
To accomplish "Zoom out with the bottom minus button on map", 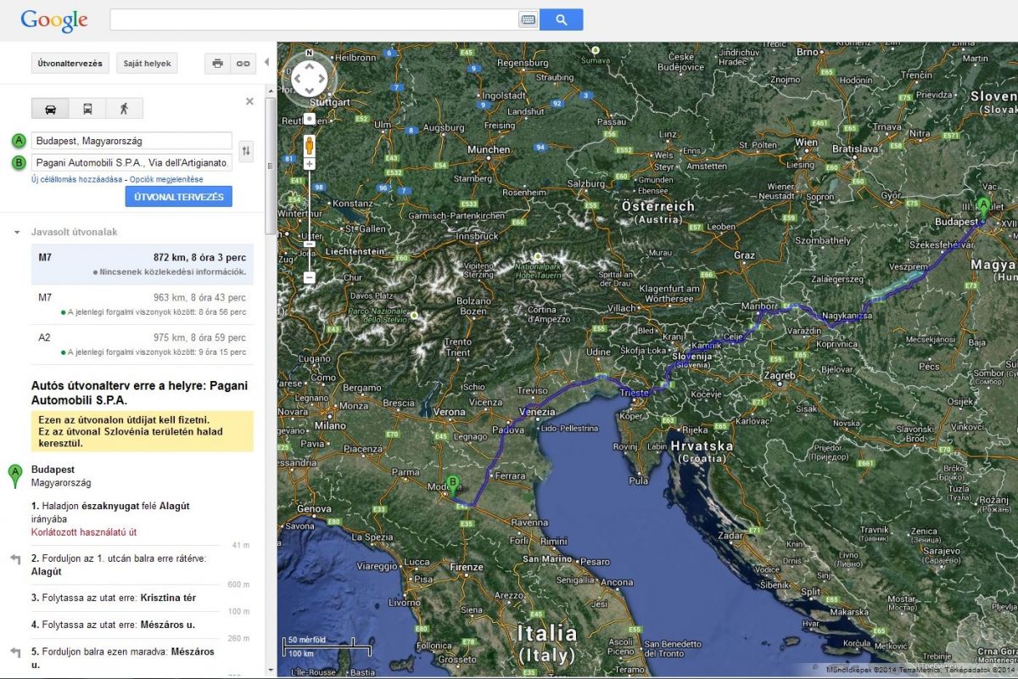I will (310, 278).
